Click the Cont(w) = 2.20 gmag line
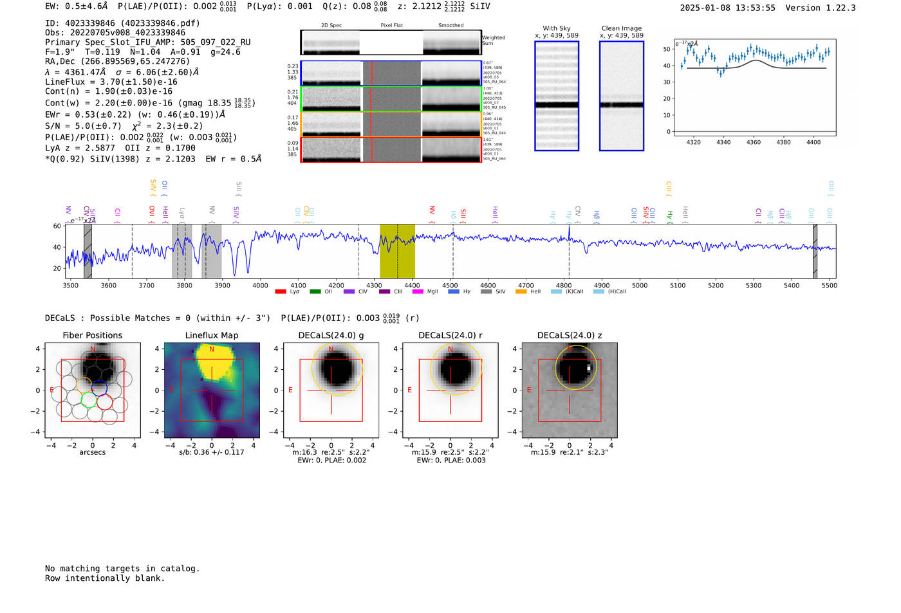 [x=150, y=103]
